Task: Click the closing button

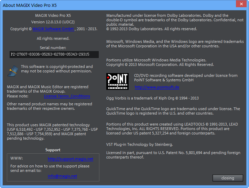Action: [x=228, y=178]
